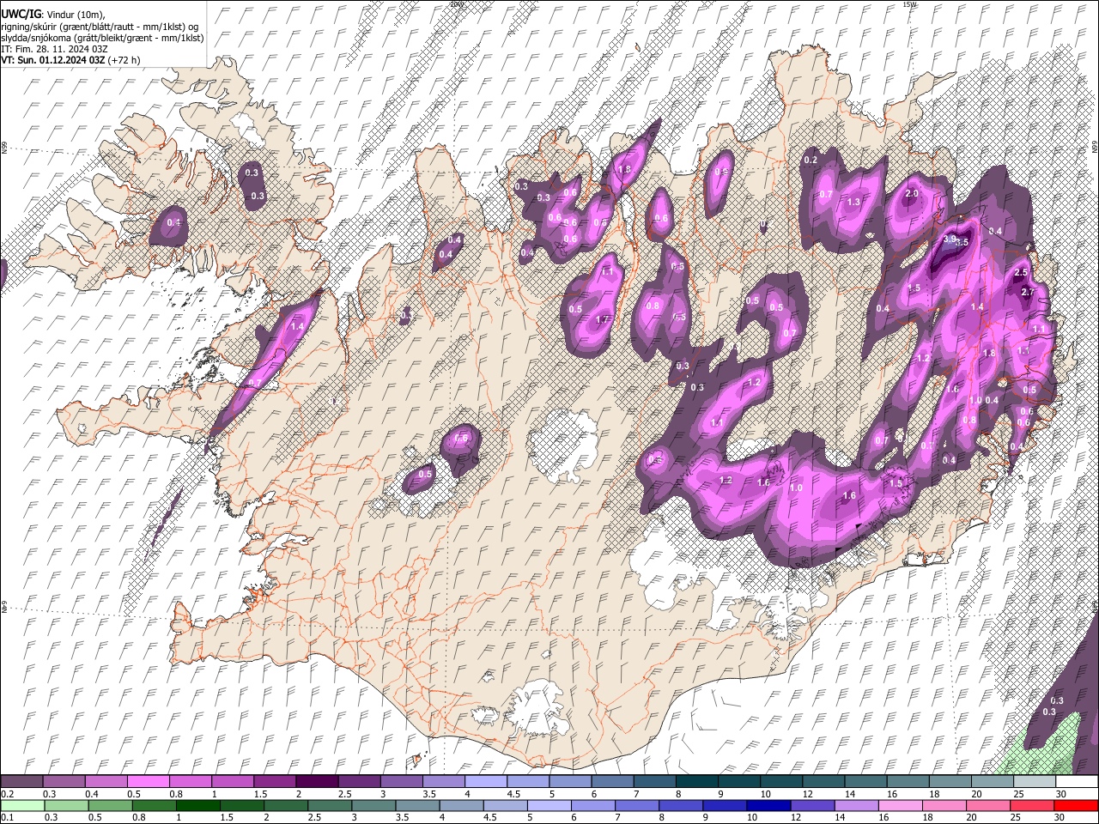Click the '0.2' label in upper legend row
1099x824 pixels.
coord(7,794)
